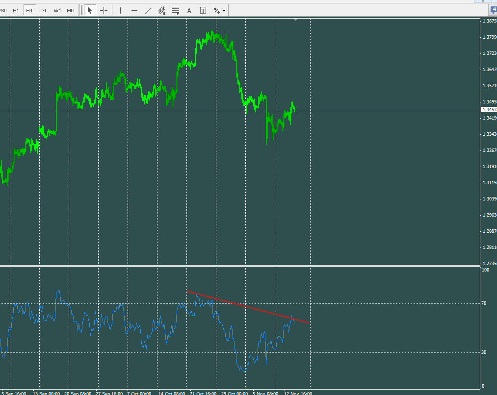Open the blue chat notifications icon
Viewport: 497px width, 395px height.
pyautogui.click(x=493, y=10)
